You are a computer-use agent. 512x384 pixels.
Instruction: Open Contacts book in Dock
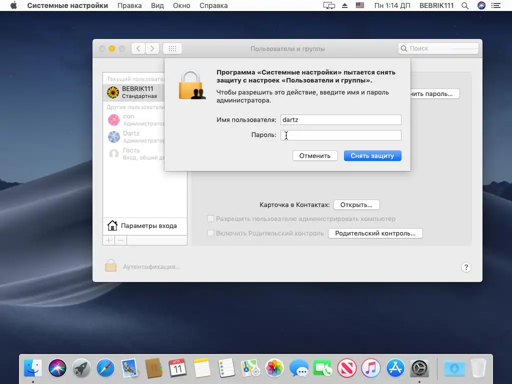[x=154, y=368]
